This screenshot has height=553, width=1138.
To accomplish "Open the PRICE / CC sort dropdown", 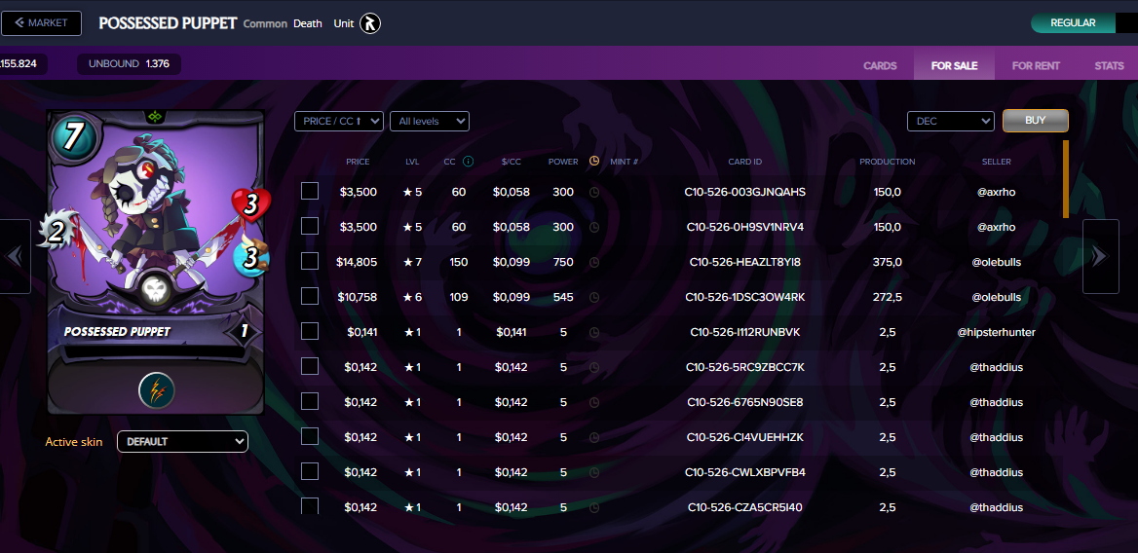I will point(338,121).
